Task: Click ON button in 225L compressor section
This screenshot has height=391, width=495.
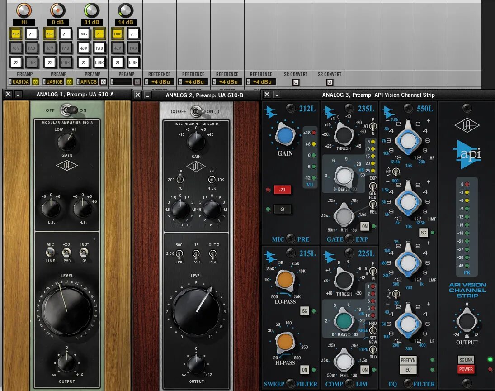Action: (x=365, y=370)
